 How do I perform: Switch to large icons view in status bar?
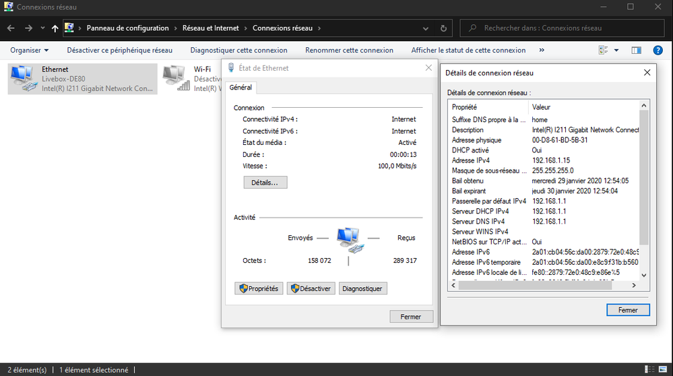click(663, 369)
